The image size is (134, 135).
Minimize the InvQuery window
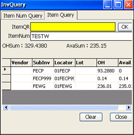108,5
